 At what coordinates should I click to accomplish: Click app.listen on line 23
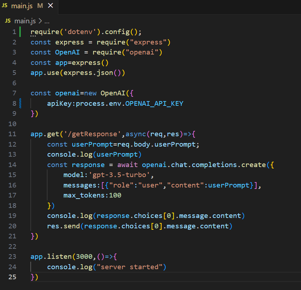(47, 257)
